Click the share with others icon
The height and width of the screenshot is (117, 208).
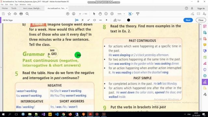[x=204, y=14]
